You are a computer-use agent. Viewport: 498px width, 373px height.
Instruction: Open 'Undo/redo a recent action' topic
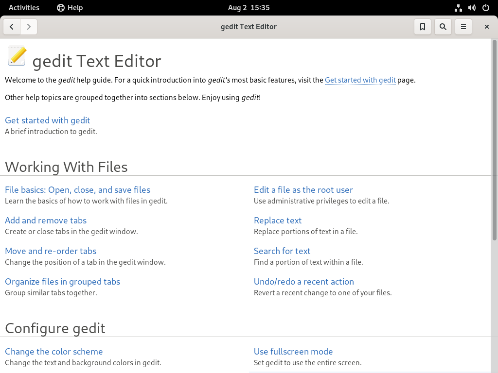pyautogui.click(x=304, y=282)
